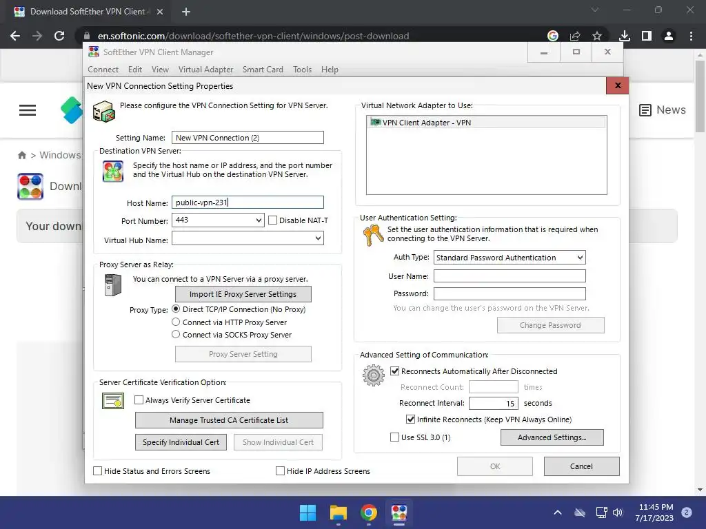
Task: Bookmark this page with the star icon
Action: pos(597,36)
